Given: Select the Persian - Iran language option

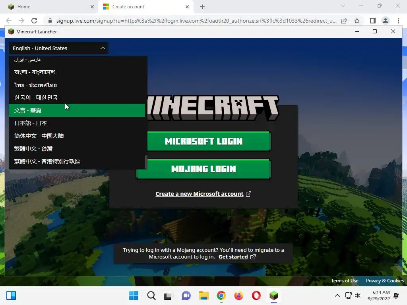Looking at the screenshot, I should click(77, 60).
